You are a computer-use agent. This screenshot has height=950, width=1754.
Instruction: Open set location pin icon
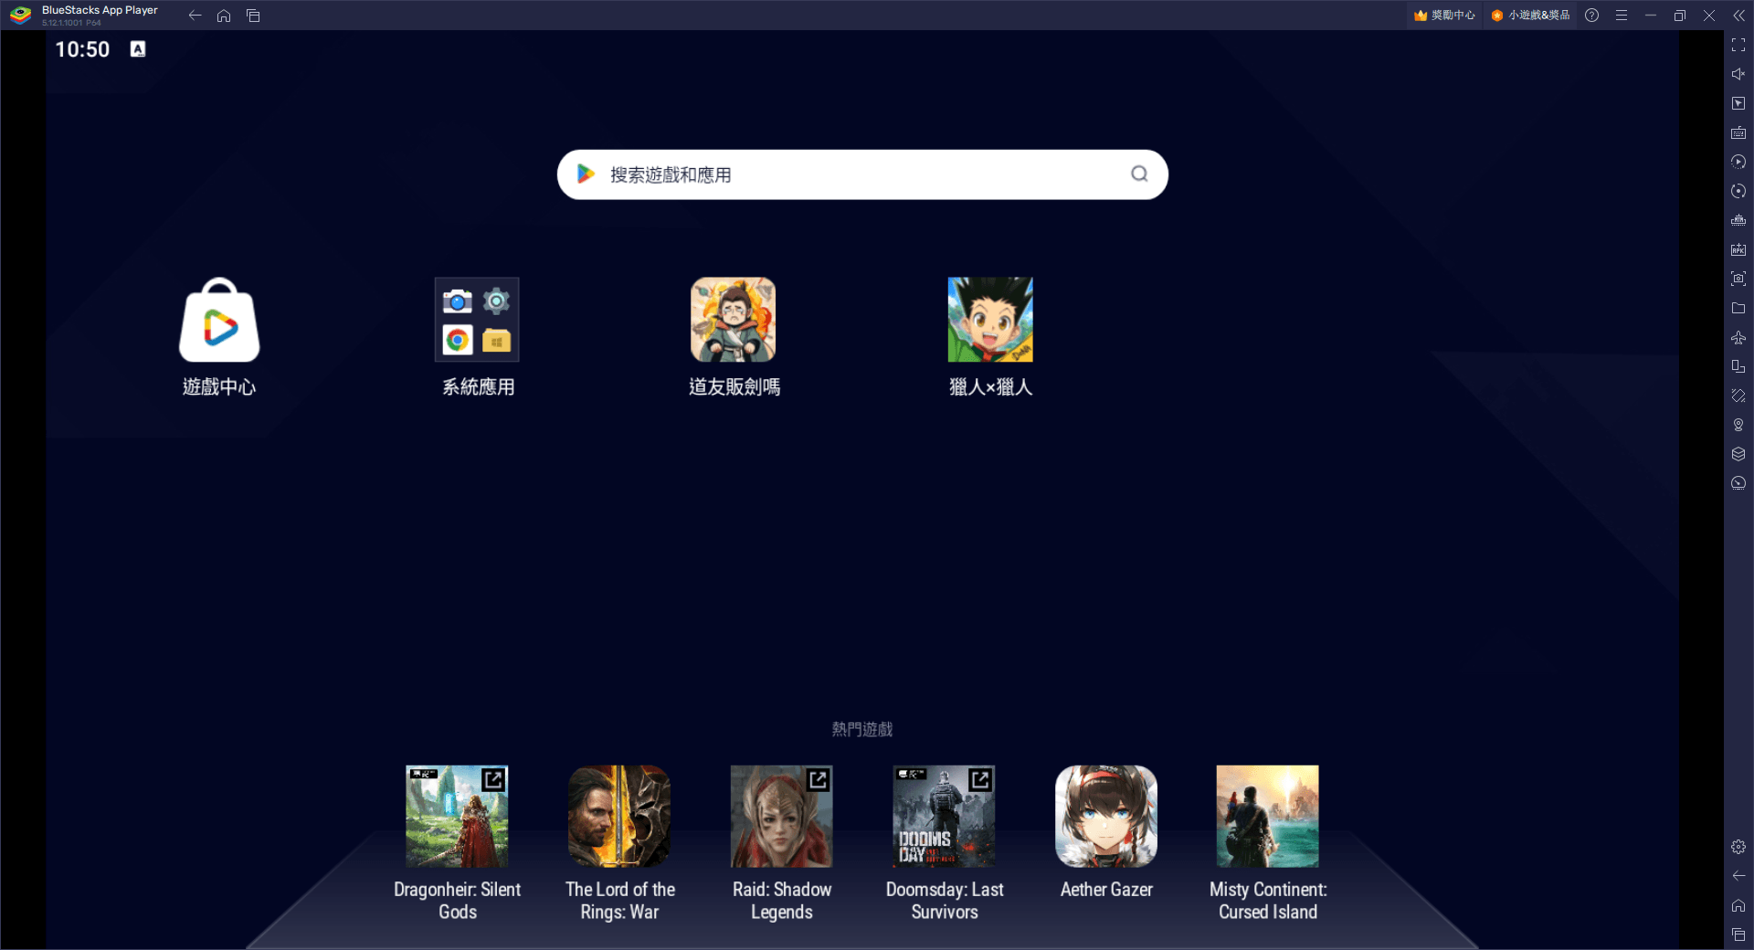tap(1738, 425)
